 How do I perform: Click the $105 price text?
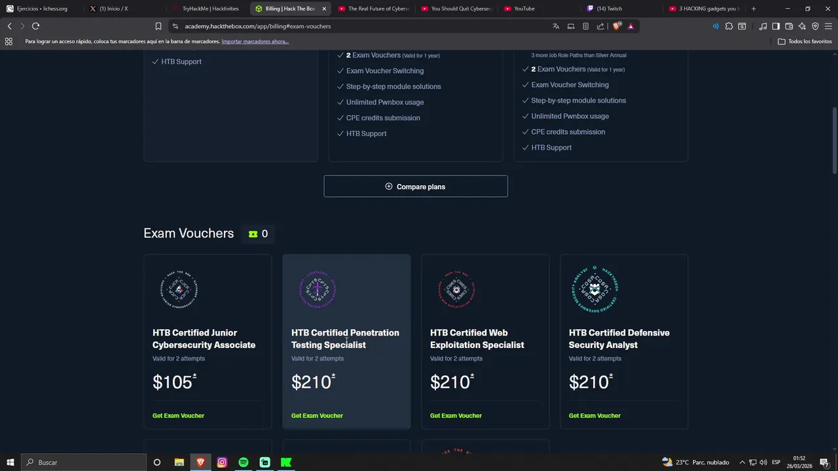(x=173, y=382)
